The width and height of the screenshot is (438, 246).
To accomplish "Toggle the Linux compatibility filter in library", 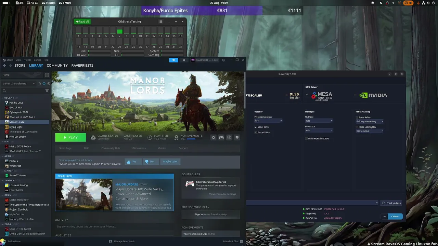I will (40, 84).
